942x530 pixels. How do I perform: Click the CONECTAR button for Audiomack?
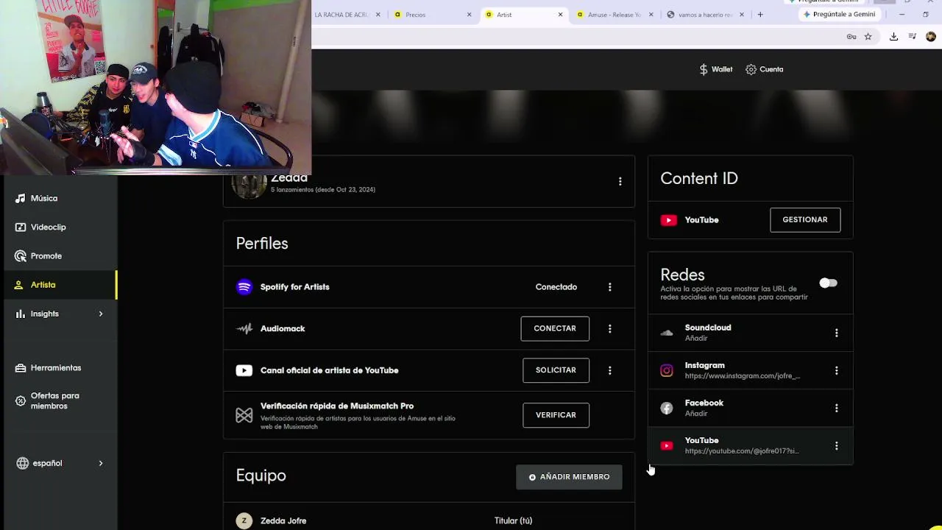555,328
